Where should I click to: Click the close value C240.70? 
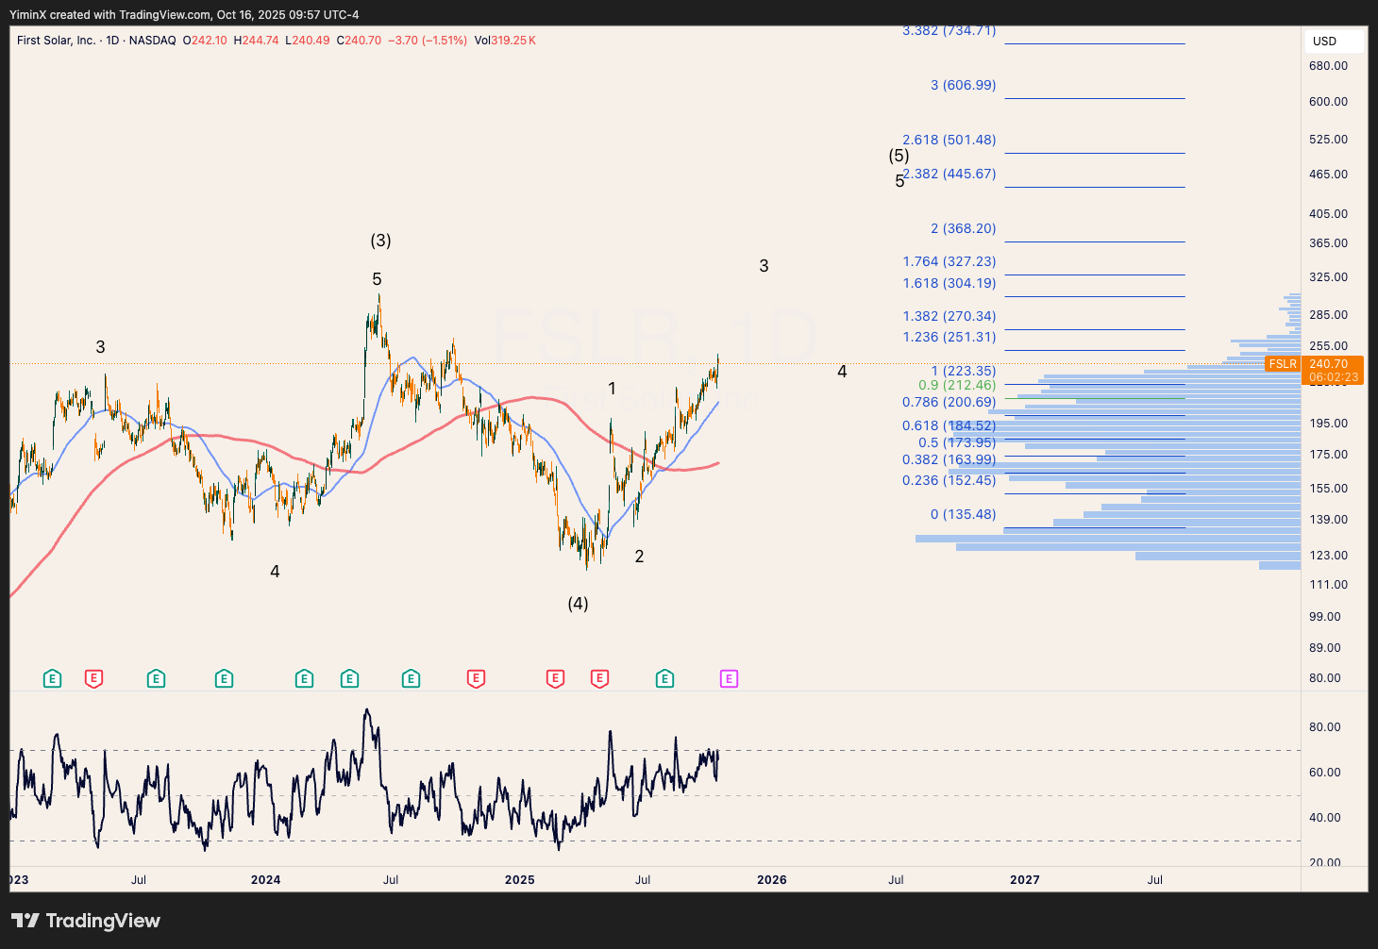pyautogui.click(x=359, y=41)
